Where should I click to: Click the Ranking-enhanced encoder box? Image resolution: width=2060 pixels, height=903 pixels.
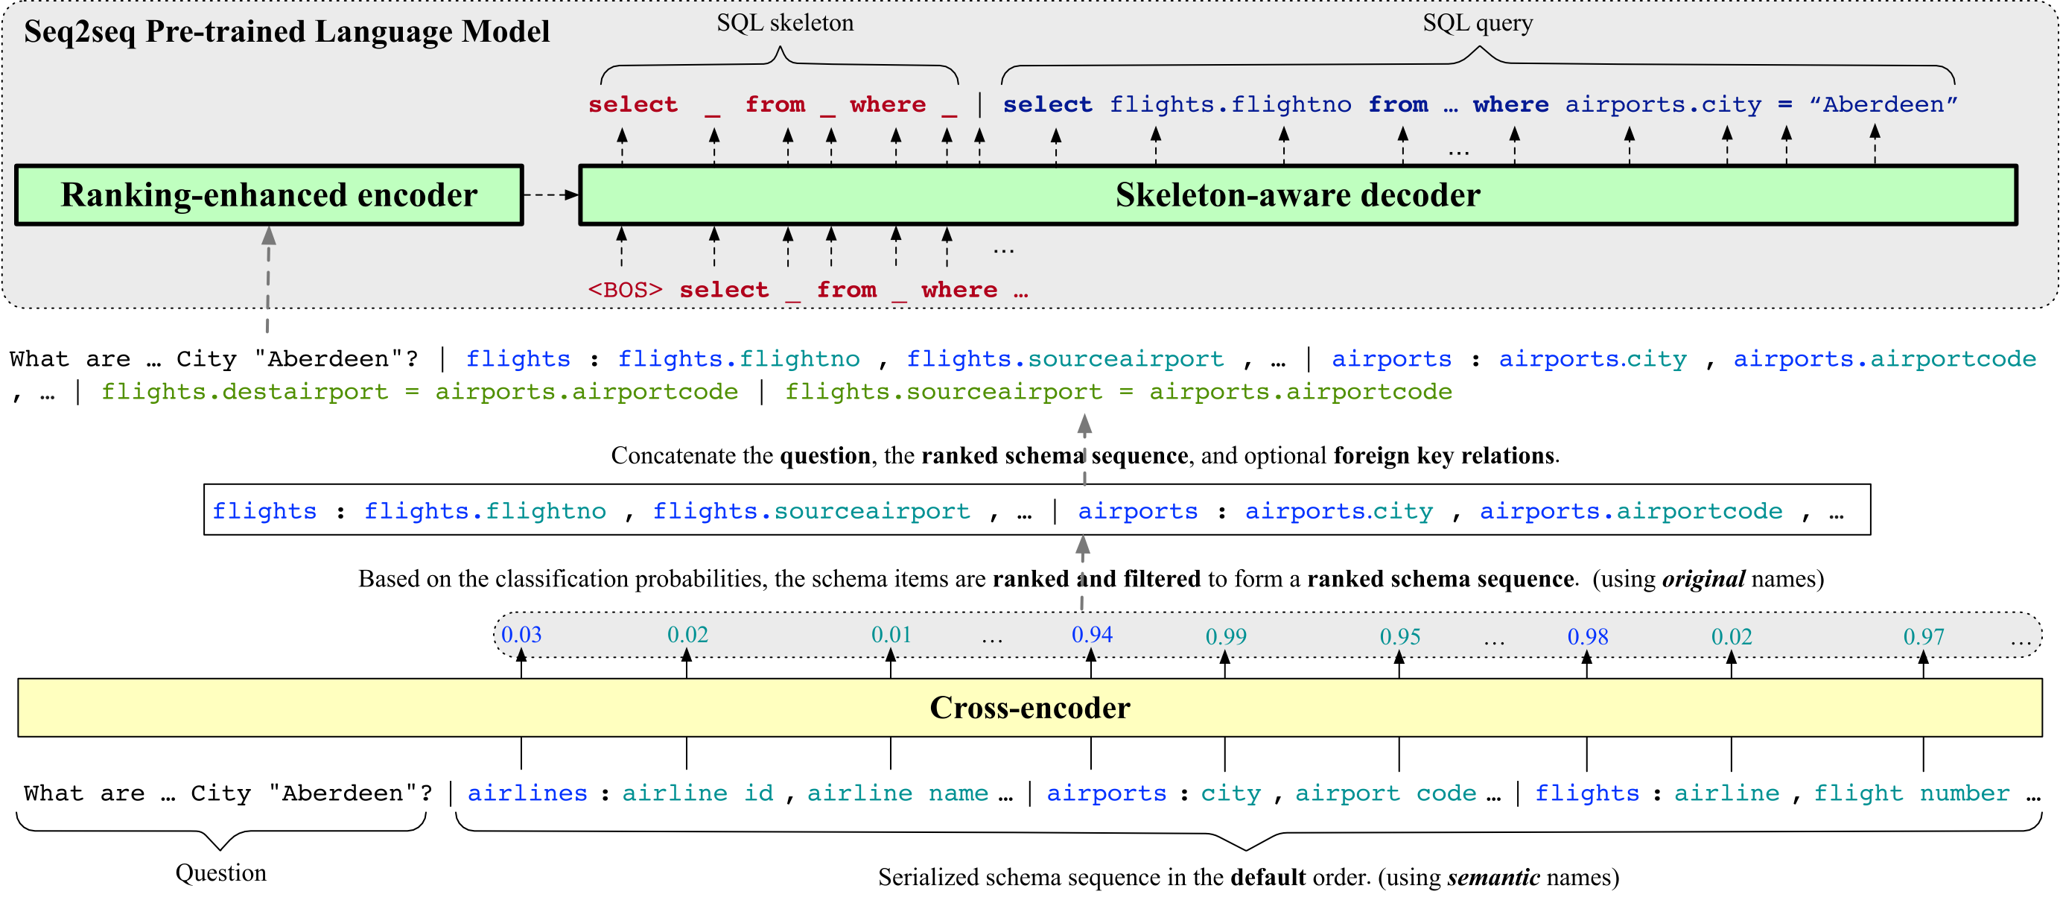pos(269,195)
